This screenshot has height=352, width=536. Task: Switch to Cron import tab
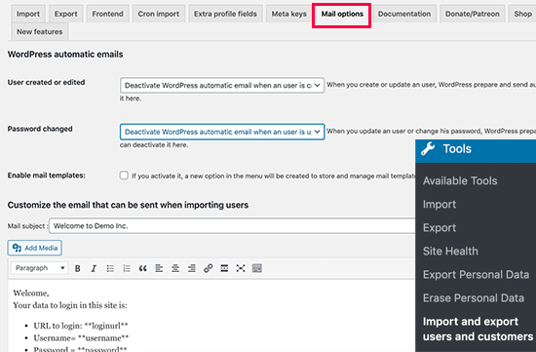pyautogui.click(x=159, y=14)
